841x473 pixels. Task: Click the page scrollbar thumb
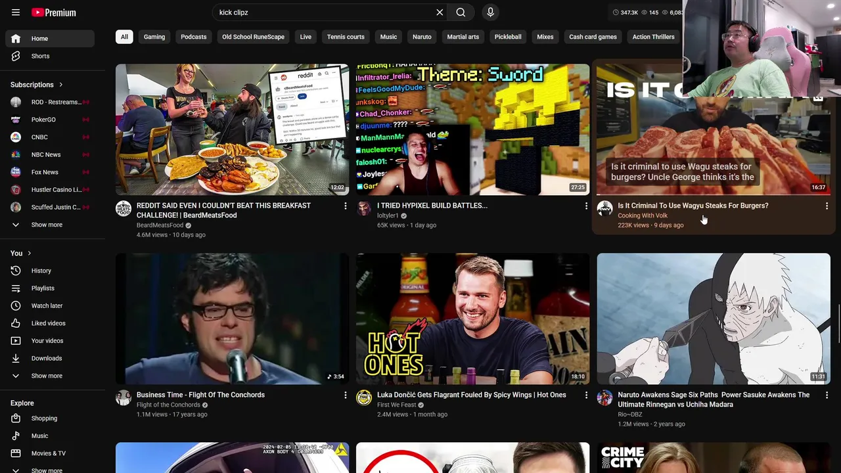(838, 322)
